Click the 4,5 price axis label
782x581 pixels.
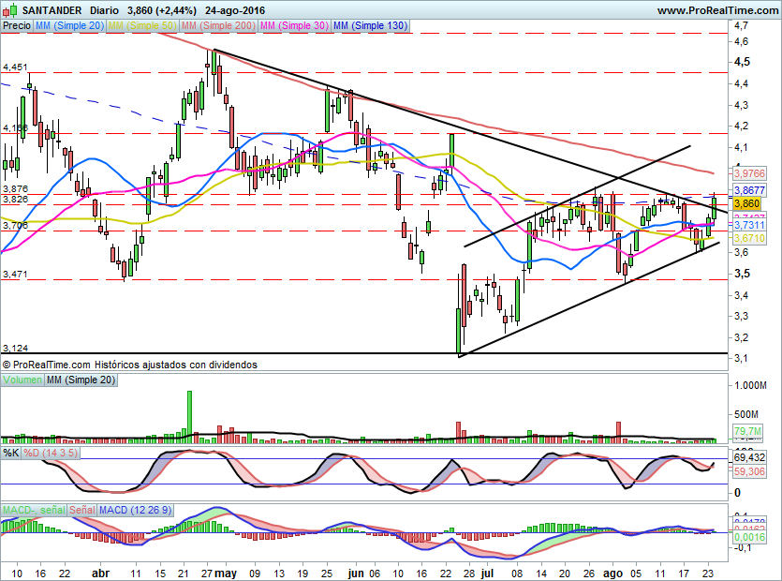pyautogui.click(x=742, y=62)
